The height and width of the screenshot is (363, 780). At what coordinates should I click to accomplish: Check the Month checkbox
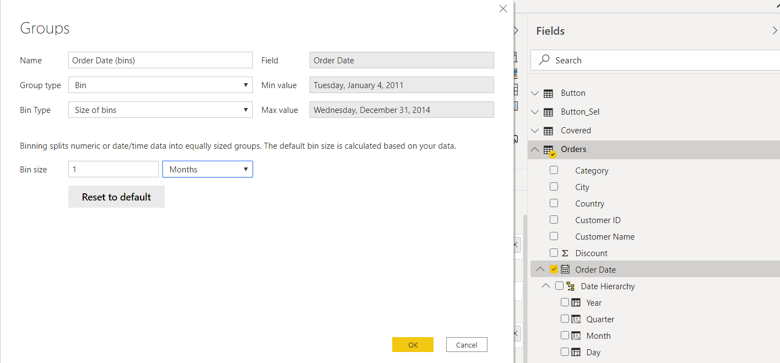(x=565, y=335)
